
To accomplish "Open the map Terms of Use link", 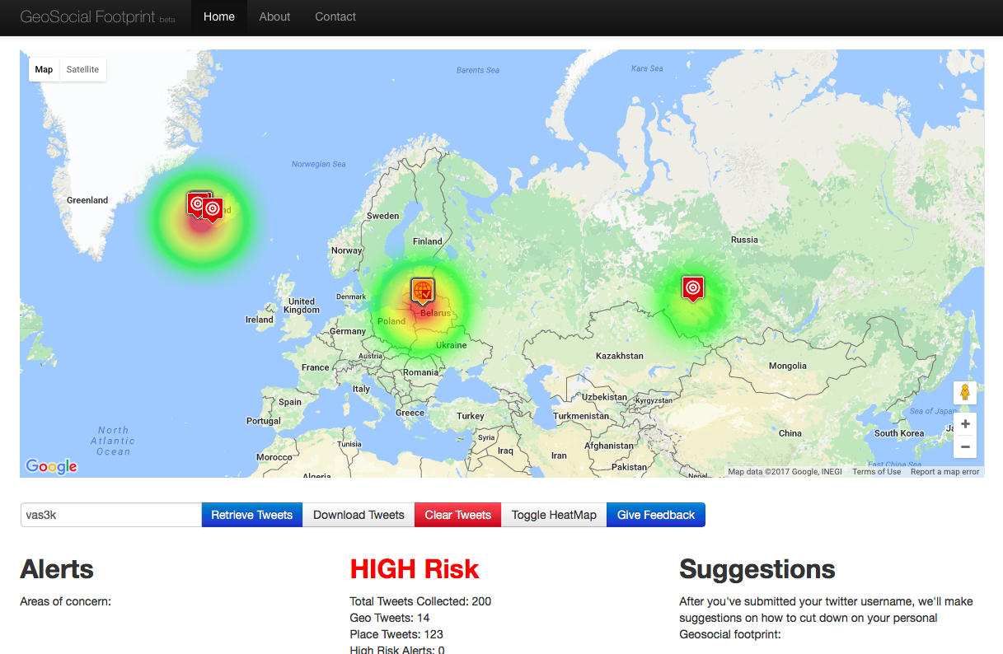I will (x=876, y=472).
